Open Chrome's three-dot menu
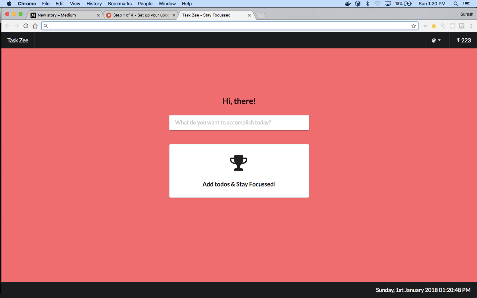 point(471,26)
